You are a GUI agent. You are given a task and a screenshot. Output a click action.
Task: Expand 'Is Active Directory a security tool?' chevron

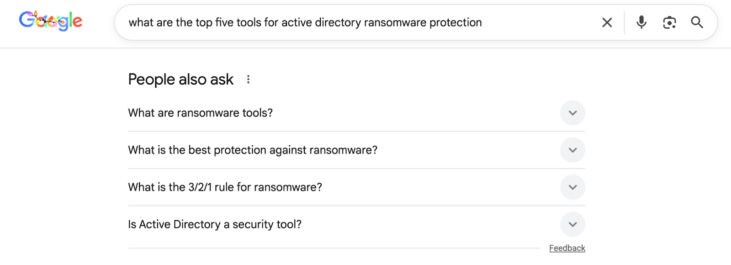coord(572,224)
